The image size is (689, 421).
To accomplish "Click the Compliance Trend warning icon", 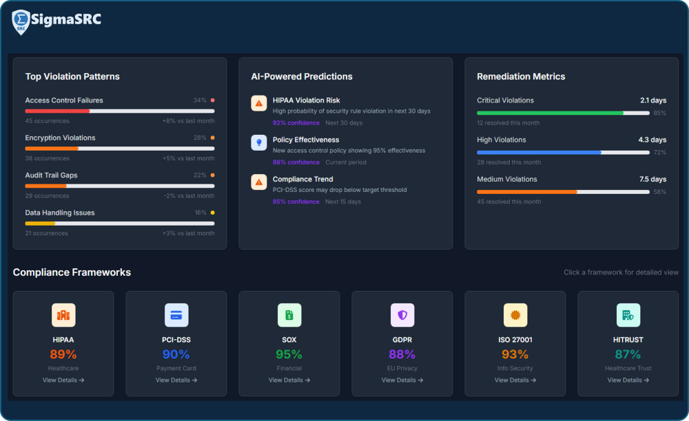I will click(259, 182).
